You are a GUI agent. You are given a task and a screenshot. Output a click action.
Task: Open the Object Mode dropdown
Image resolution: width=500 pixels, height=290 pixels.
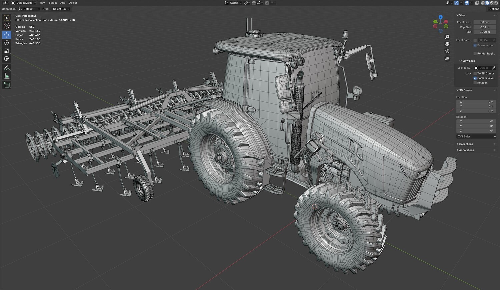tap(24, 3)
